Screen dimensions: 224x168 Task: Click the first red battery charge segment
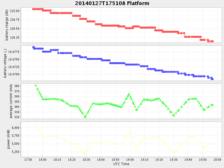click(38, 9)
